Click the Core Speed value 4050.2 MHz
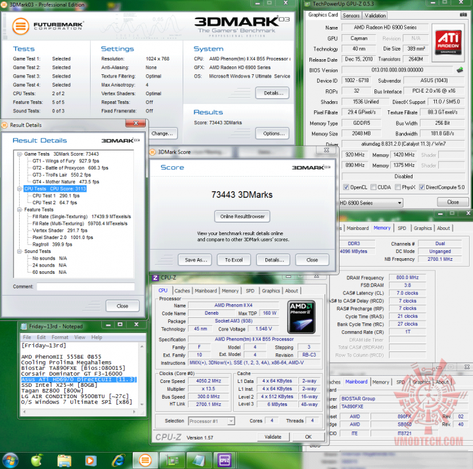The width and height of the screenshot is (473, 469). point(208,381)
